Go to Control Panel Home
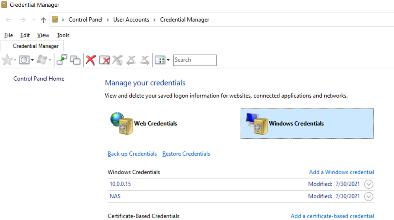The image size is (394, 220). pos(39,79)
